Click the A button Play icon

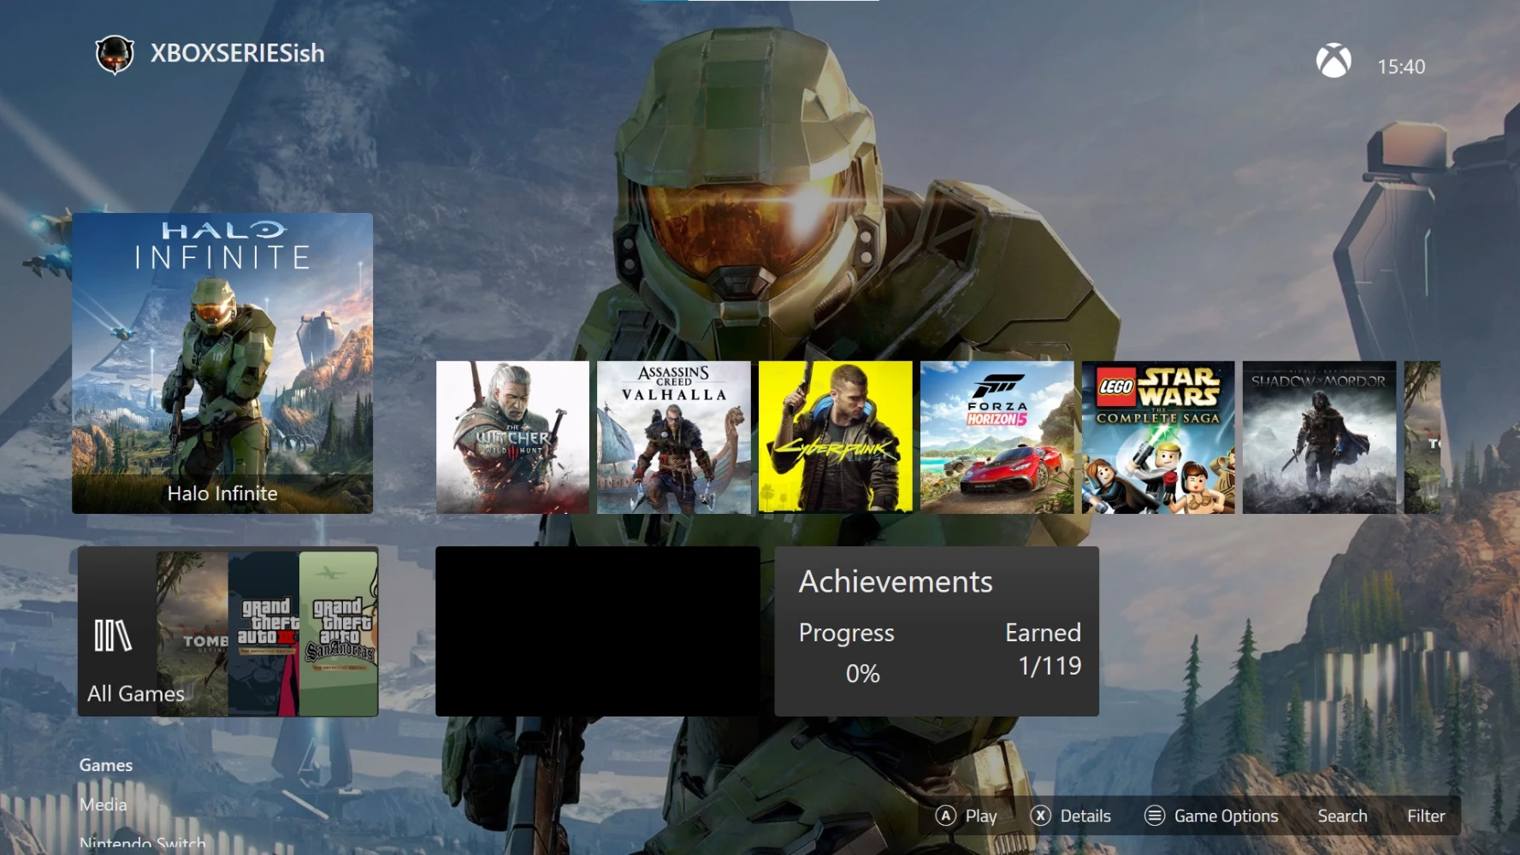pos(945,816)
